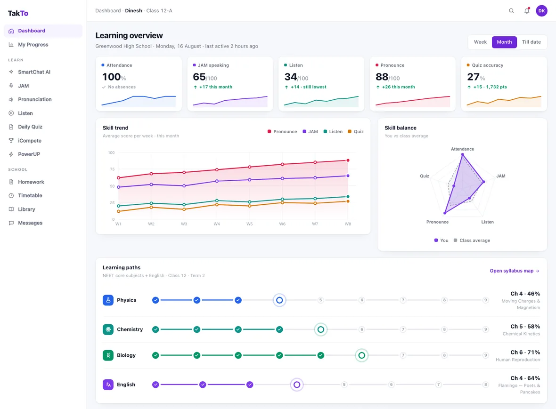The height and width of the screenshot is (409, 556).
Task: Open the Attendance stat card
Action: pyautogui.click(x=139, y=84)
